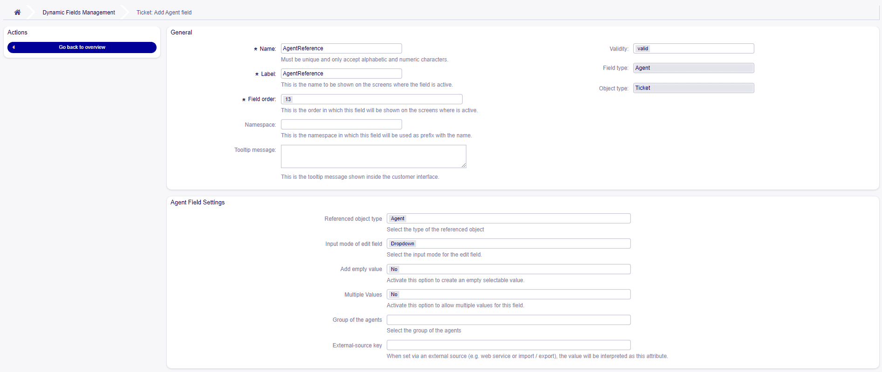Click the External-source key input field
The width and height of the screenshot is (882, 372).
pos(509,345)
